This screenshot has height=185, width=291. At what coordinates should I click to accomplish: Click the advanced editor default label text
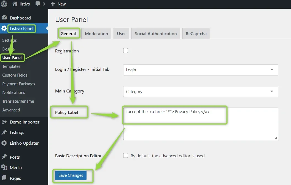[x=168, y=156]
